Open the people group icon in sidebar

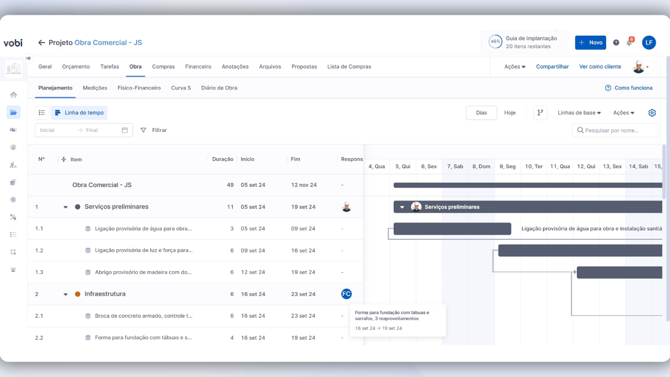point(14,269)
